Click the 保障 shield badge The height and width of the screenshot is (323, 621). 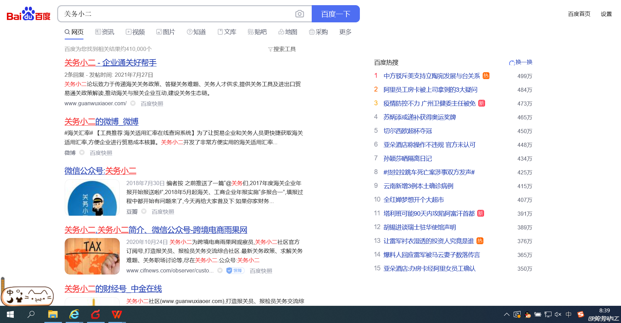click(235, 271)
